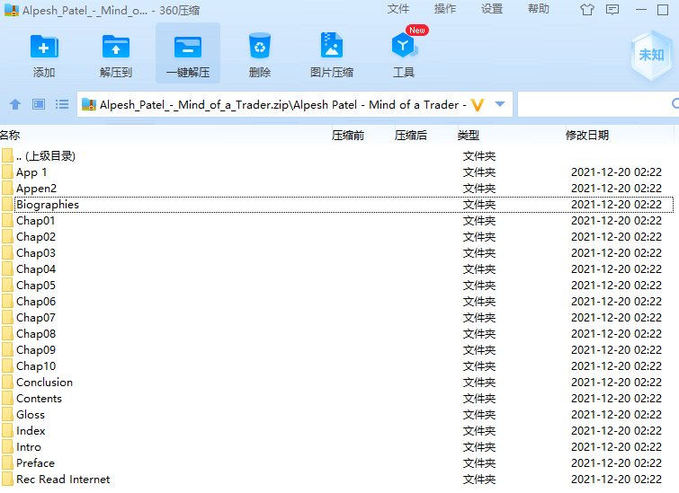The width and height of the screenshot is (679, 493).
Task: Select the .. (上级目录) parent folder row
Action: 337,155
